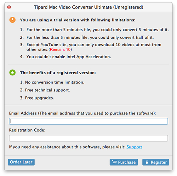
Task: Click the "Free technical support" benefit line
Action: (45, 90)
